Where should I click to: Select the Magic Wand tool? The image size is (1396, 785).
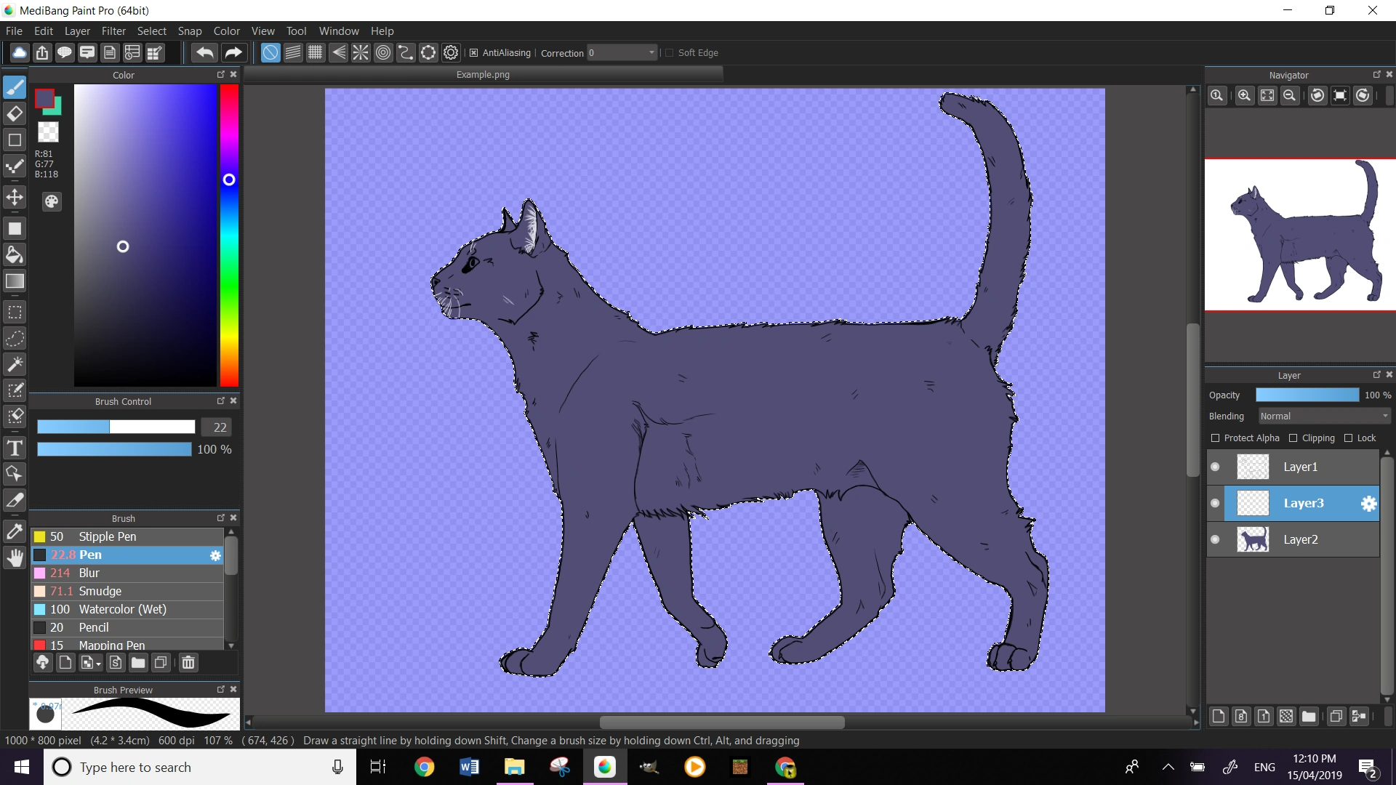(15, 363)
